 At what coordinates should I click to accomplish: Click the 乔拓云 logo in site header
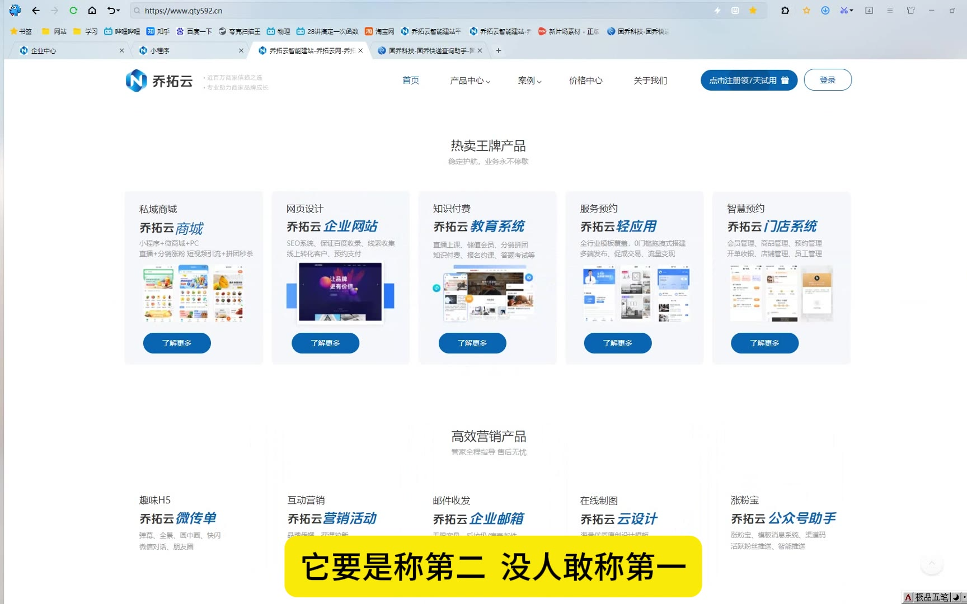[x=159, y=81]
